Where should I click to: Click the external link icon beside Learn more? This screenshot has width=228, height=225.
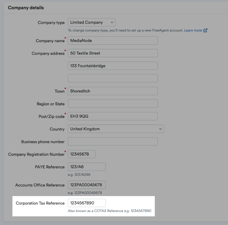205,30
